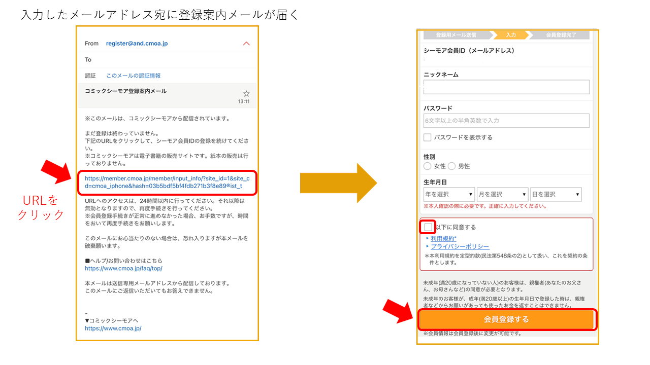Open the 利用規約 link
Viewport: 650px width, 365px height.
(x=443, y=238)
